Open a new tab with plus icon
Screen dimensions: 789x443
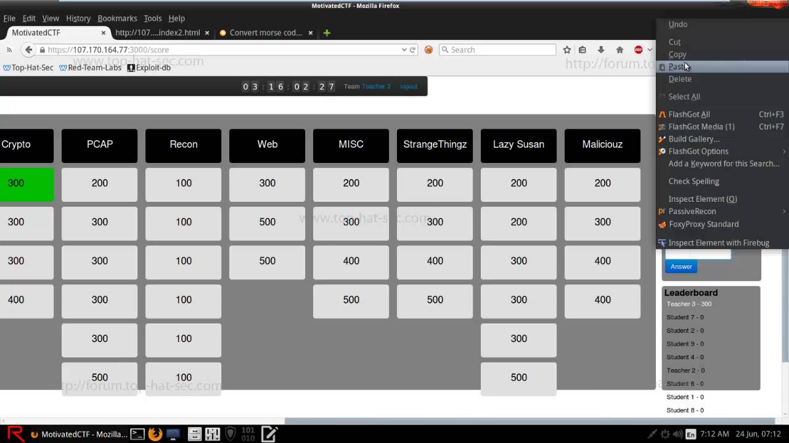(x=327, y=33)
